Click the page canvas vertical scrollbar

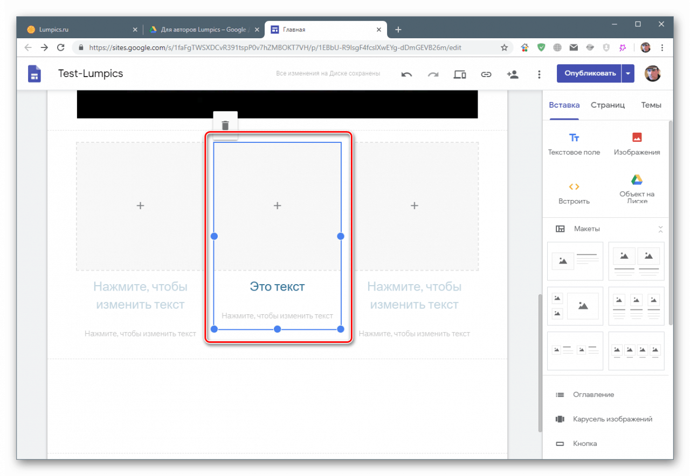(x=540, y=363)
